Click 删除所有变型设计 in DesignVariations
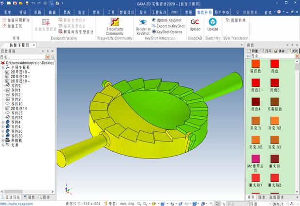 click(76, 32)
